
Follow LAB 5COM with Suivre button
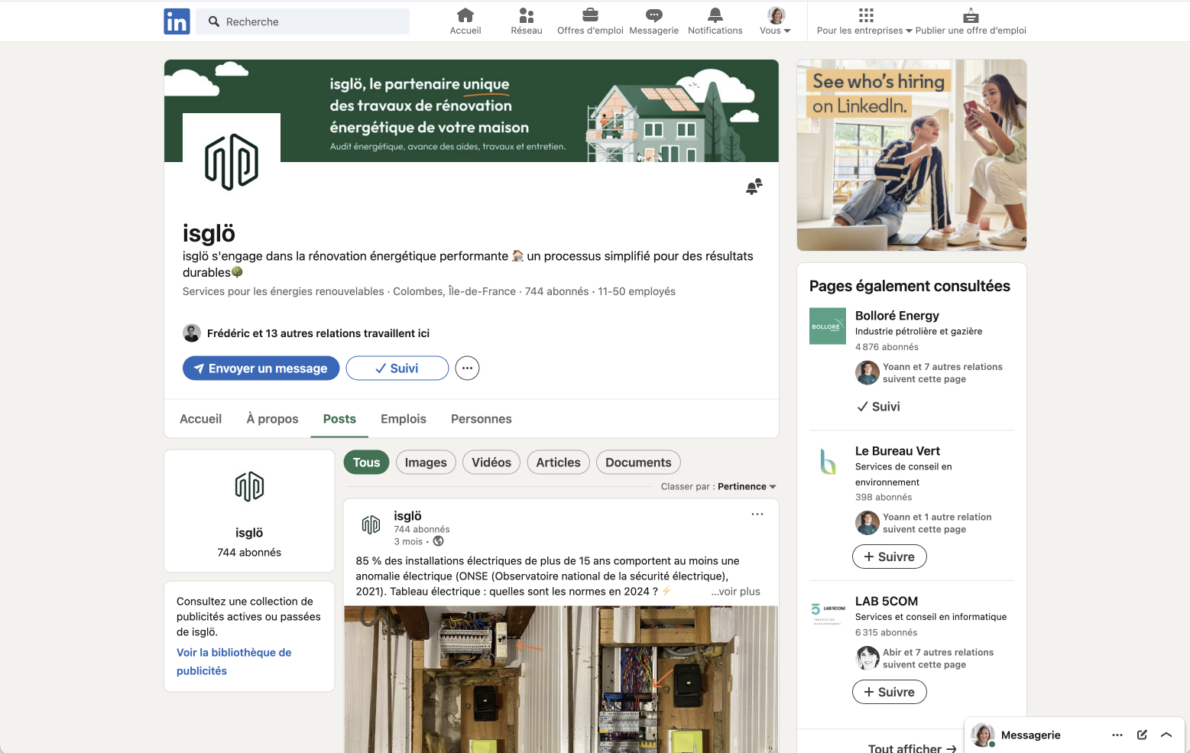(890, 693)
